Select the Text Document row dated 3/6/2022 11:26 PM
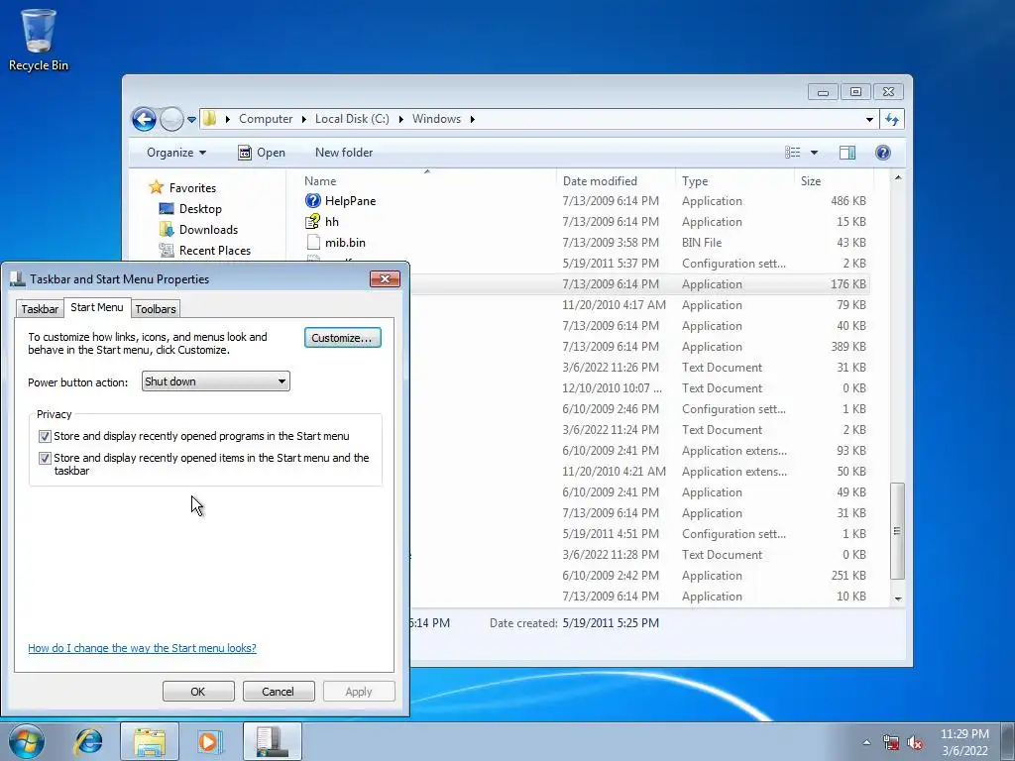Image resolution: width=1015 pixels, height=761 pixels. (640, 368)
